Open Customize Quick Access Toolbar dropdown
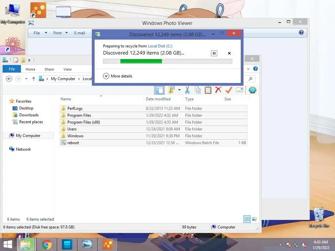This screenshot has width=335, height=251. click(29, 60)
